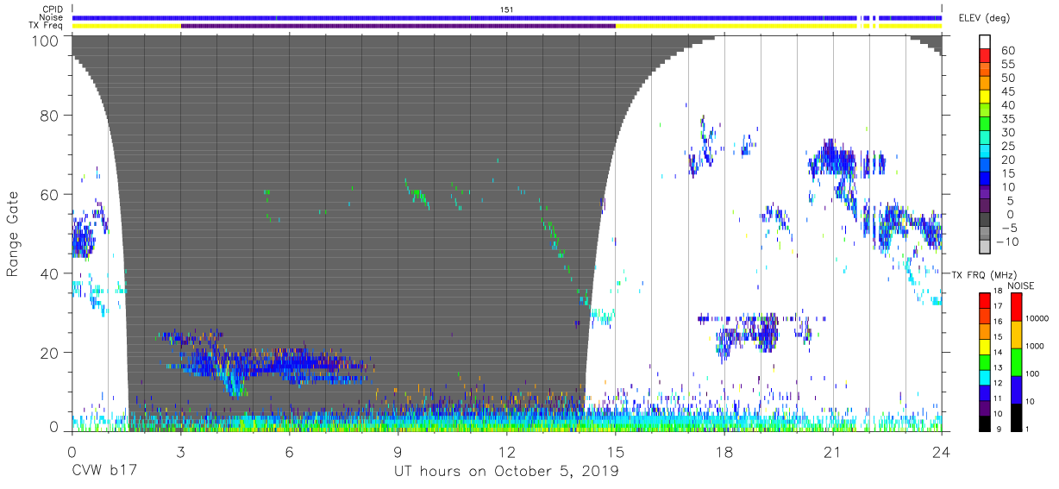The width and height of the screenshot is (1059, 489).
Task: Click the blue Noise strip at the top
Action: click(507, 17)
